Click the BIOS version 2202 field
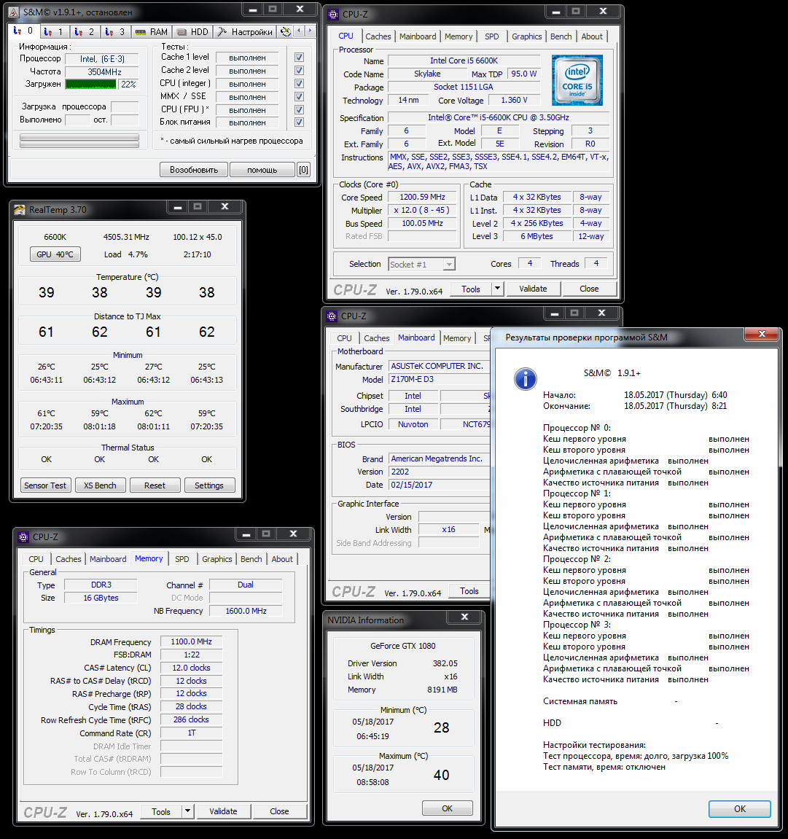 coord(439,472)
